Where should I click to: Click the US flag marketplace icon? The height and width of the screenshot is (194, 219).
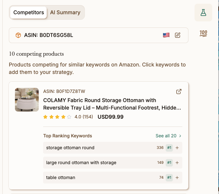point(166,35)
